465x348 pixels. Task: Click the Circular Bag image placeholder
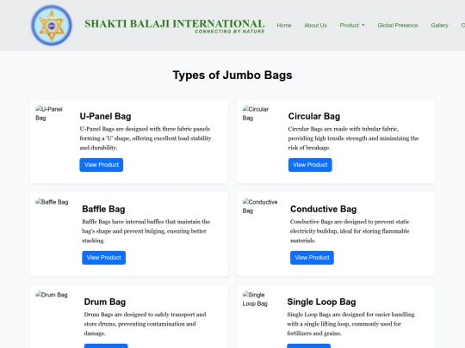(x=256, y=113)
